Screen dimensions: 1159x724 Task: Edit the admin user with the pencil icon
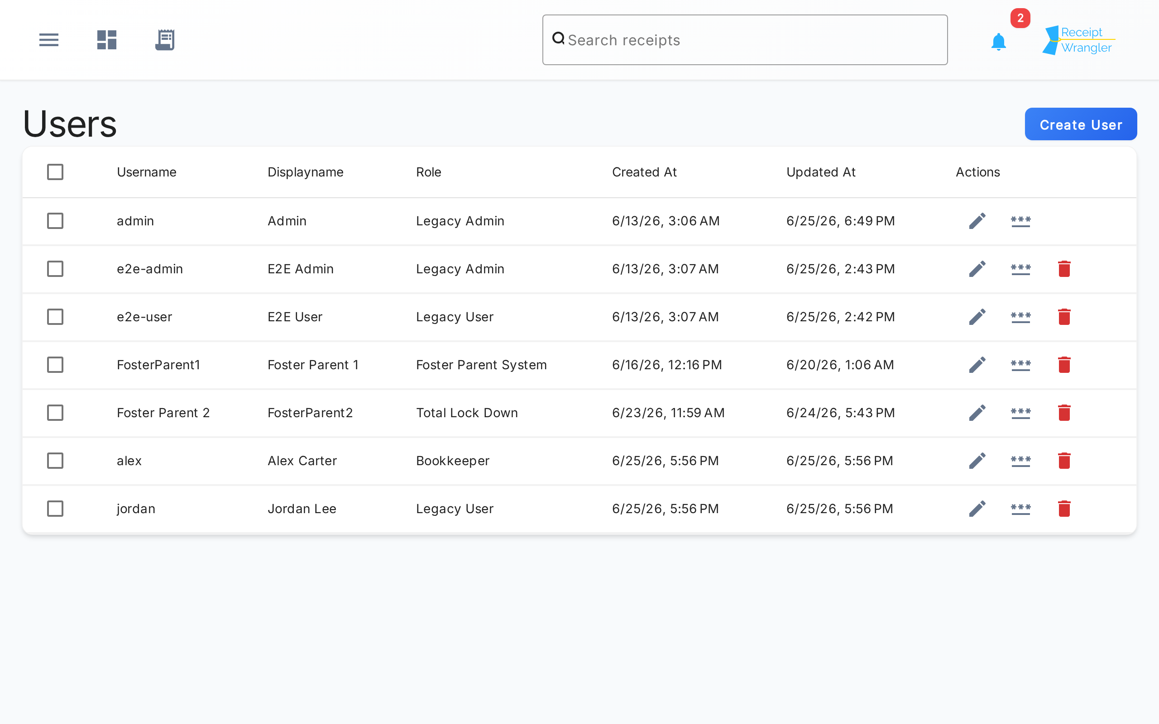(x=977, y=221)
